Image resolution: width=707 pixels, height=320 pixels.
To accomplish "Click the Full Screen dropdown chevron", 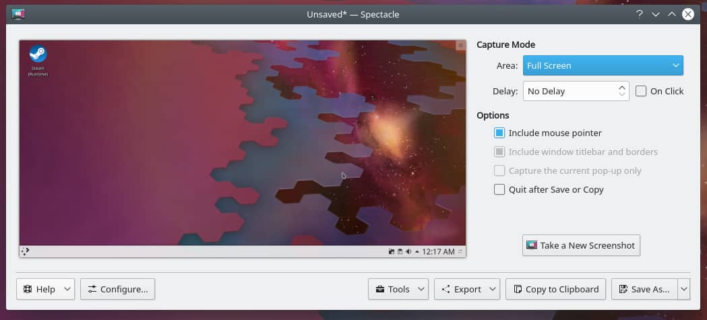I will point(675,65).
